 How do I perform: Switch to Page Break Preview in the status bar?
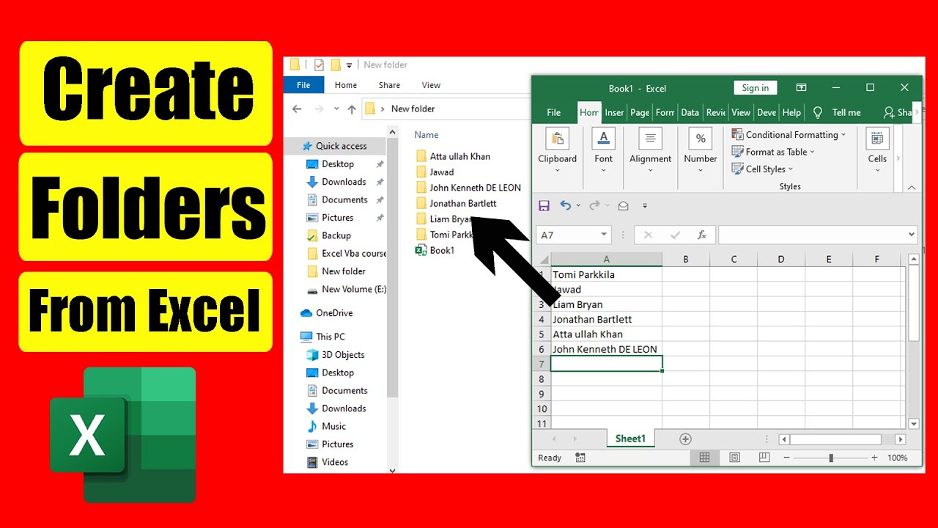click(764, 458)
